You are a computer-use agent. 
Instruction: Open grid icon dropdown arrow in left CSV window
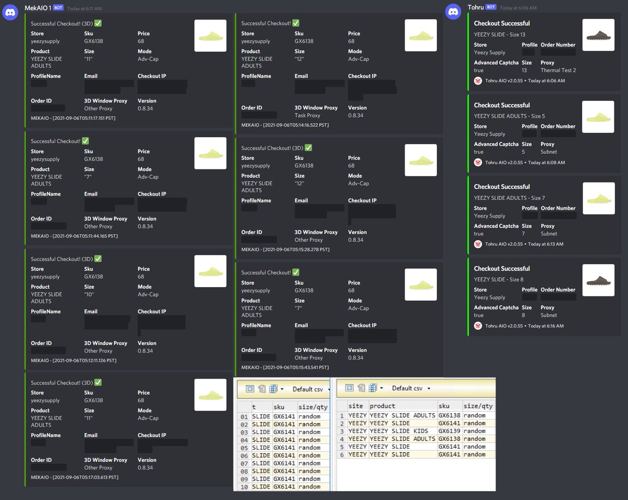pyautogui.click(x=282, y=389)
